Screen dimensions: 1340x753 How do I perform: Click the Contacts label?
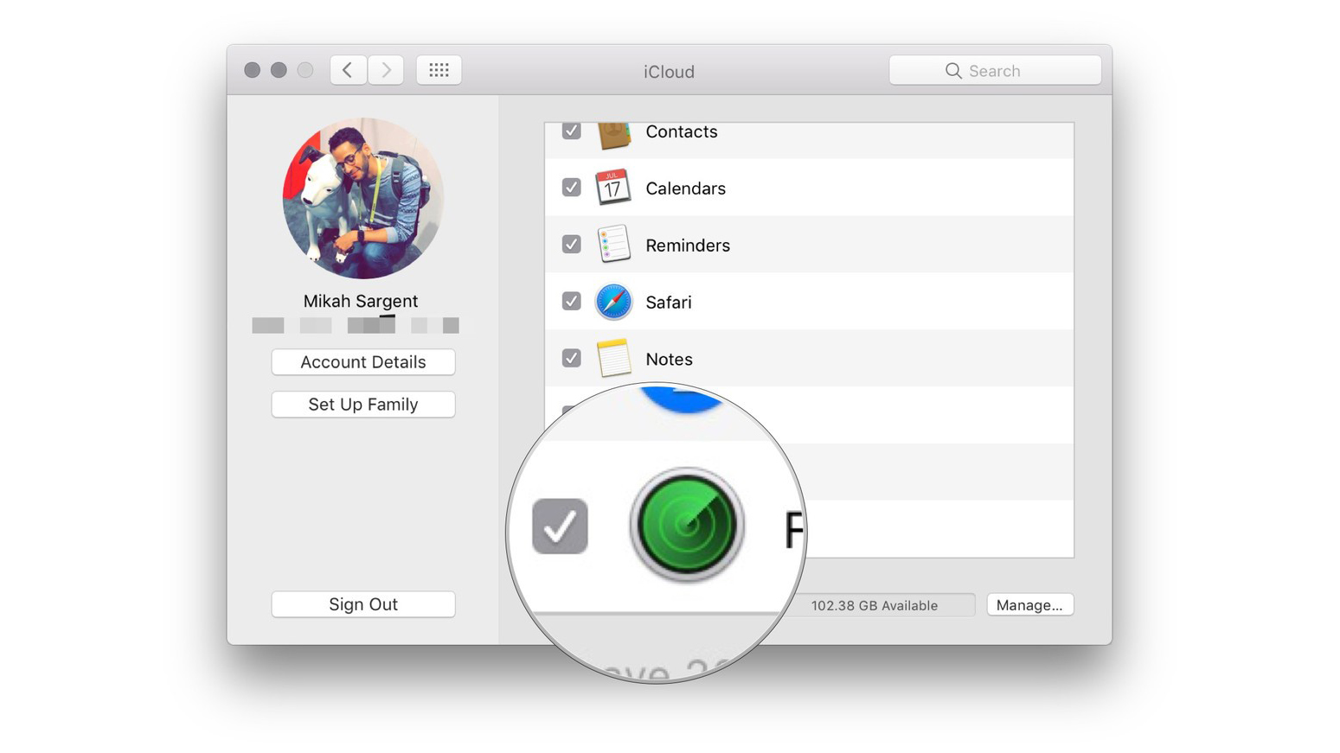(682, 131)
